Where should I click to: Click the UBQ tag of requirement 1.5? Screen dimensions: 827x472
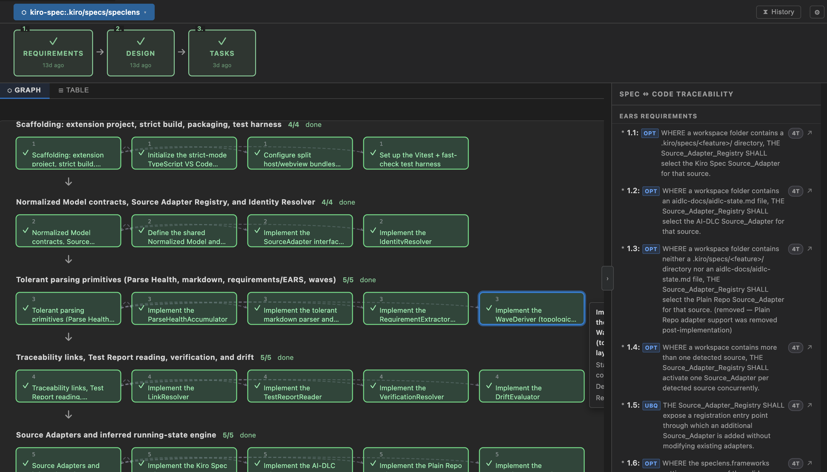click(651, 406)
